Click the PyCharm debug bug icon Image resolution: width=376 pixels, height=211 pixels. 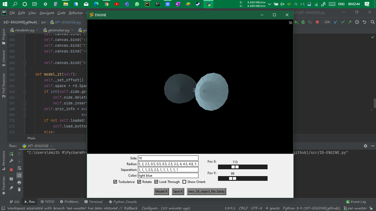303,22
